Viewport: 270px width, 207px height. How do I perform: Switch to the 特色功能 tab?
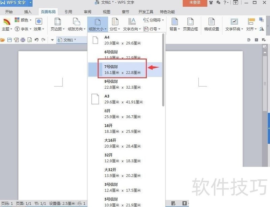(x=167, y=12)
